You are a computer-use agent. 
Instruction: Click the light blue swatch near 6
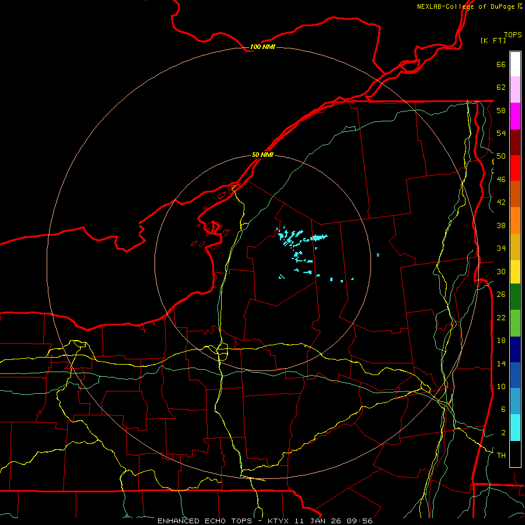click(515, 401)
